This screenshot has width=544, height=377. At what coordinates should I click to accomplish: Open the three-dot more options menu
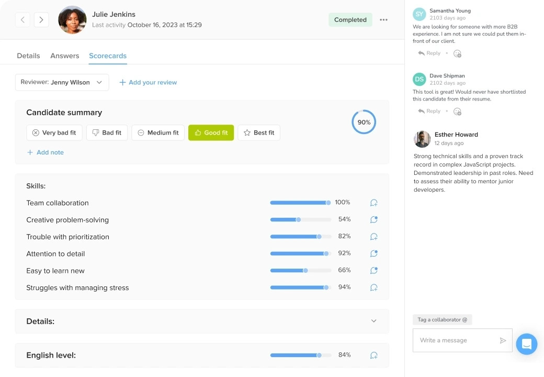click(x=383, y=20)
